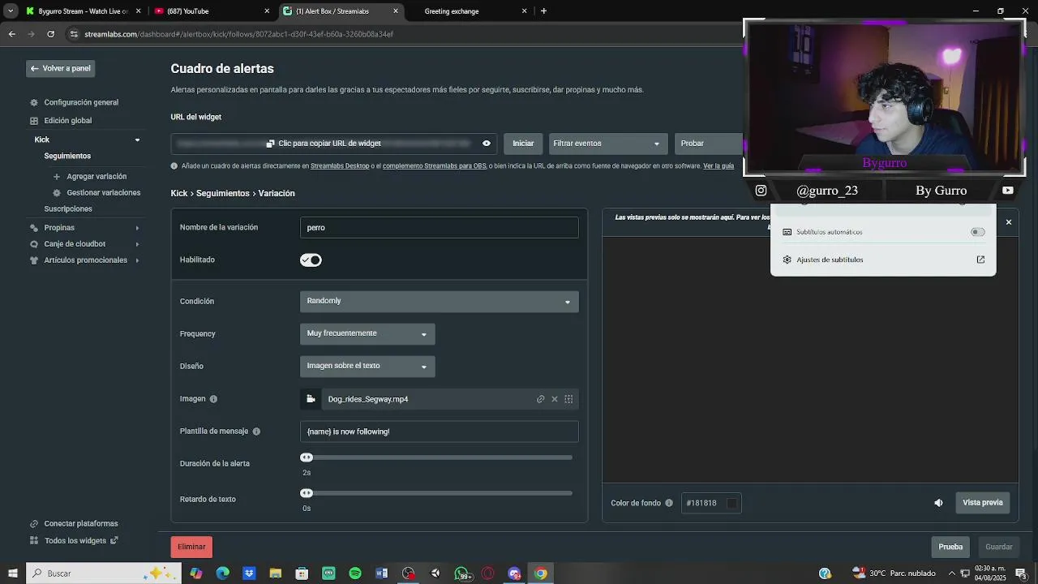
Task: Click the Kick breadcrumb
Action: [x=179, y=193]
